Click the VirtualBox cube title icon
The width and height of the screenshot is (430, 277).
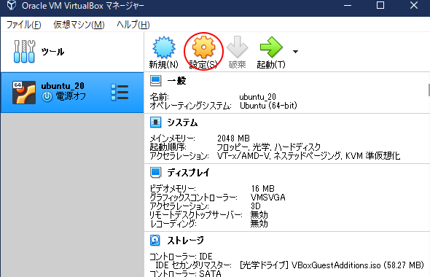[x=12, y=5]
